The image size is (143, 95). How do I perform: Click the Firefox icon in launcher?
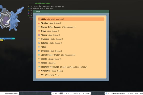[39, 23]
